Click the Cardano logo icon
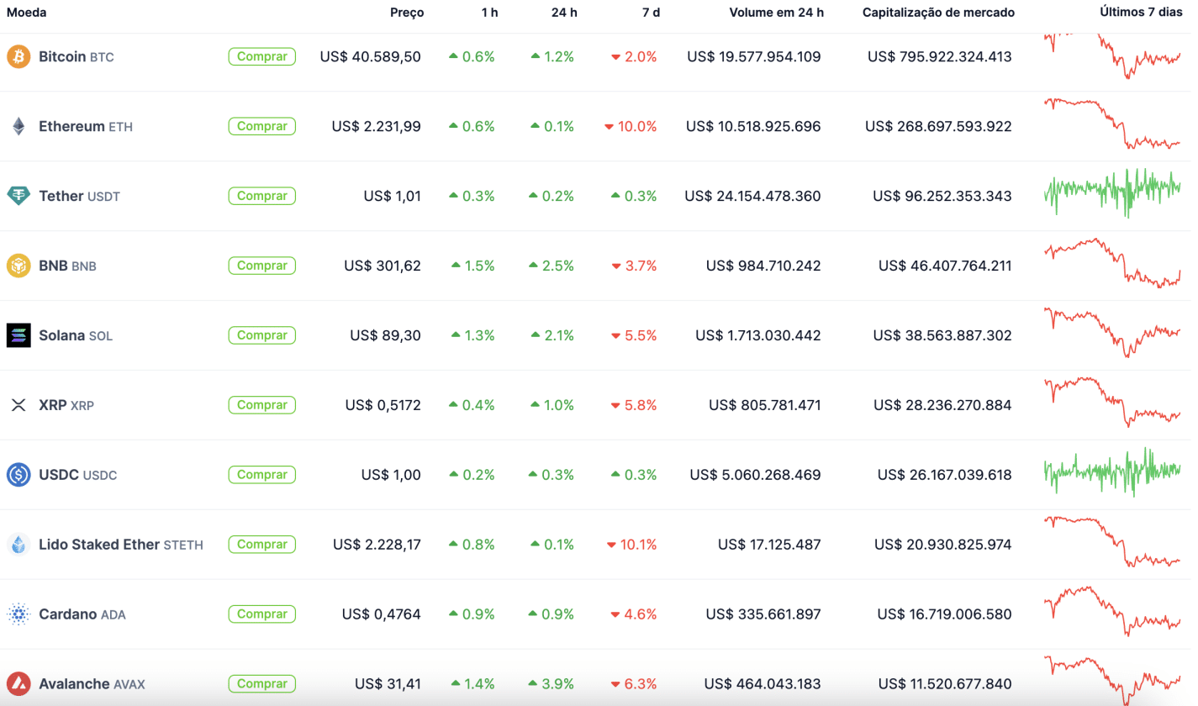Image resolution: width=1198 pixels, height=706 pixels. pyautogui.click(x=18, y=614)
